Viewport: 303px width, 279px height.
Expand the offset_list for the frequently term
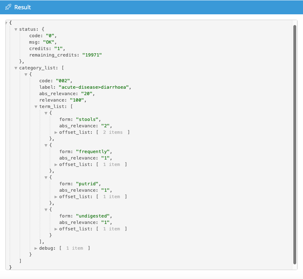(56, 164)
